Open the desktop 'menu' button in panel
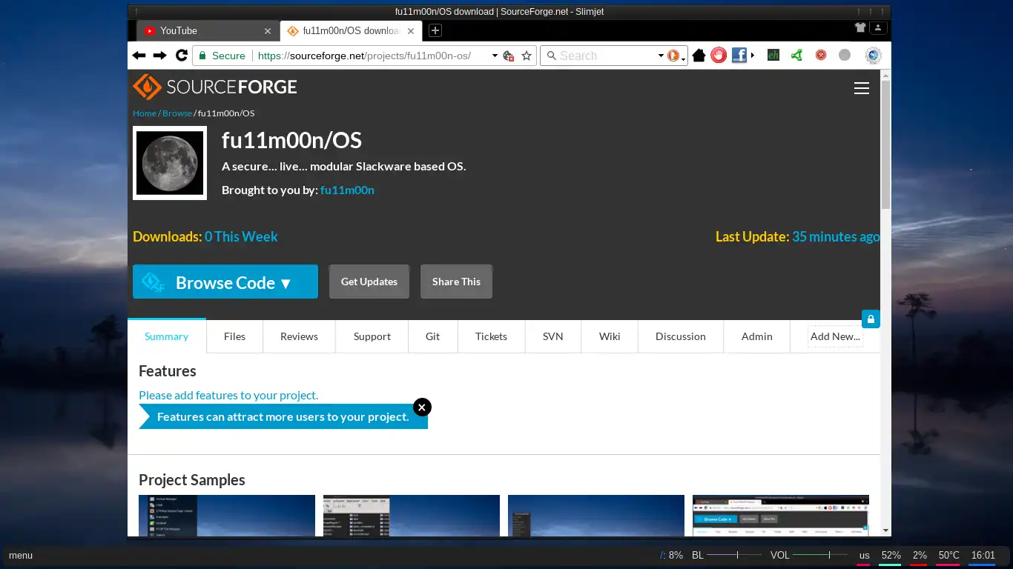The image size is (1013, 569). 21,556
